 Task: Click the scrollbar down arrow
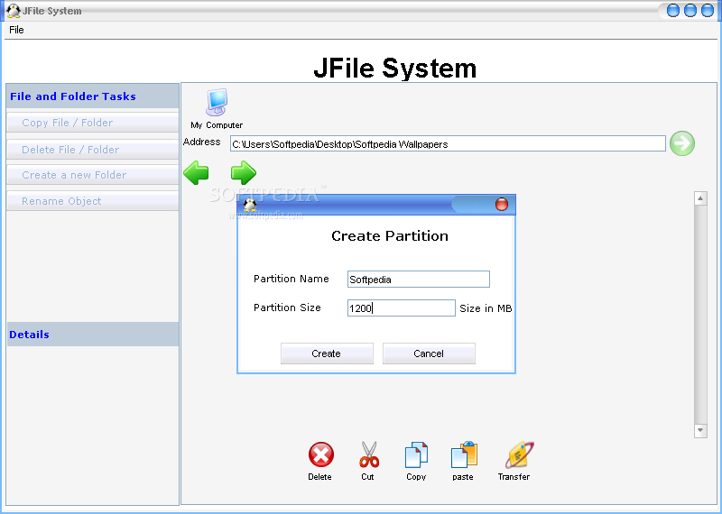click(x=700, y=431)
